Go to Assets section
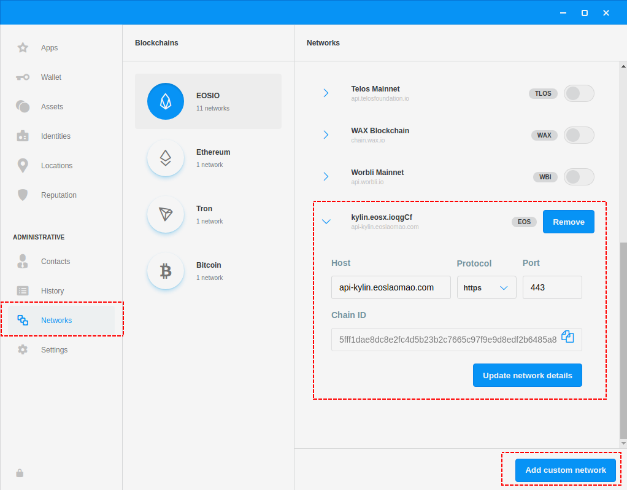This screenshot has width=627, height=490. pyautogui.click(x=52, y=106)
